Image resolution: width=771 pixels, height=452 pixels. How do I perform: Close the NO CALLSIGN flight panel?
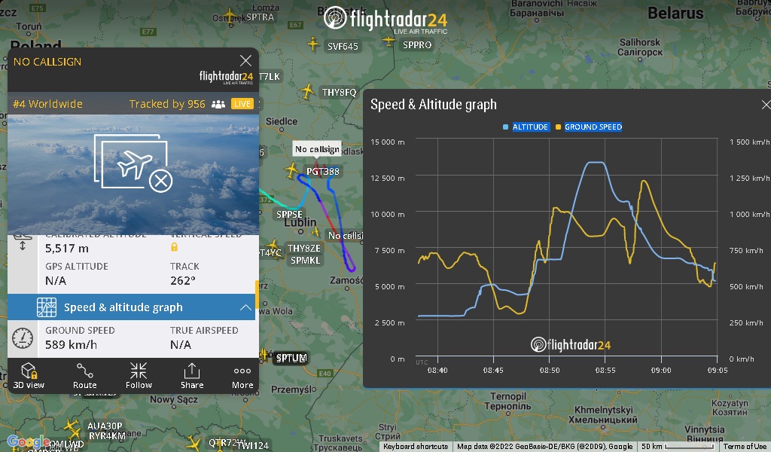[x=245, y=60]
